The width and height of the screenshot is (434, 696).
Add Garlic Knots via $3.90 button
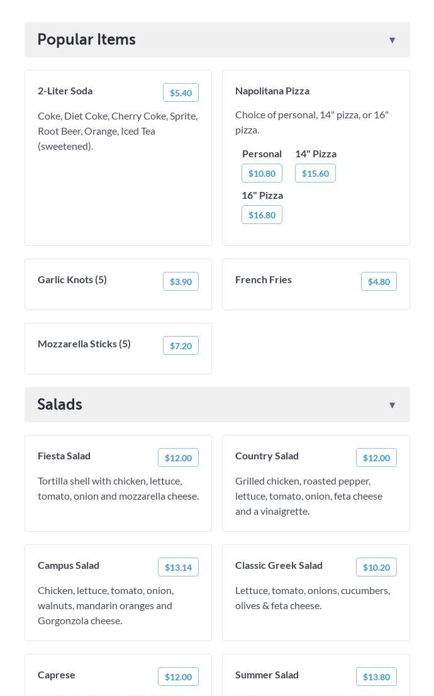pos(181,281)
